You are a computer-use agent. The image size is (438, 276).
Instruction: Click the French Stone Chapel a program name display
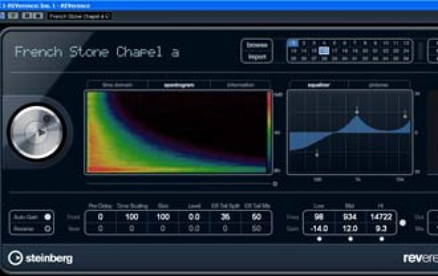[97, 52]
